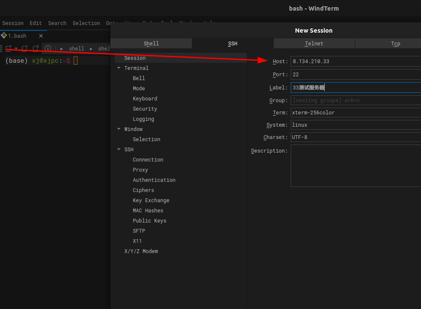This screenshot has height=309, width=421.
Task: Select Keyboard under the Terminal section
Action: 145,98
